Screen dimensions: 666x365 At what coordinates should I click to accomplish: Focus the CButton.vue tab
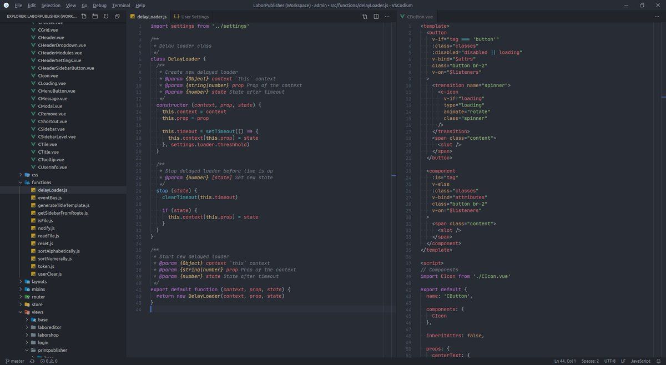pos(416,17)
